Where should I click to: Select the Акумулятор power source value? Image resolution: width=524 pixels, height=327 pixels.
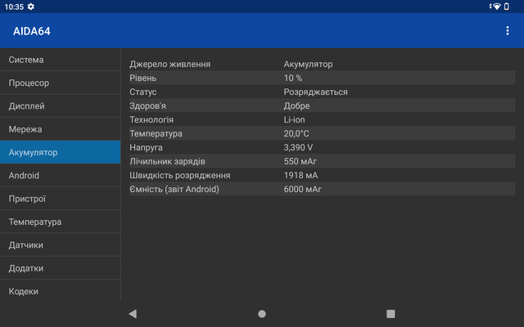[308, 64]
